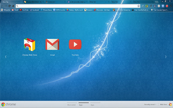Click the signal bars extension icon
This screenshot has width=173, height=108.
pos(143,6)
